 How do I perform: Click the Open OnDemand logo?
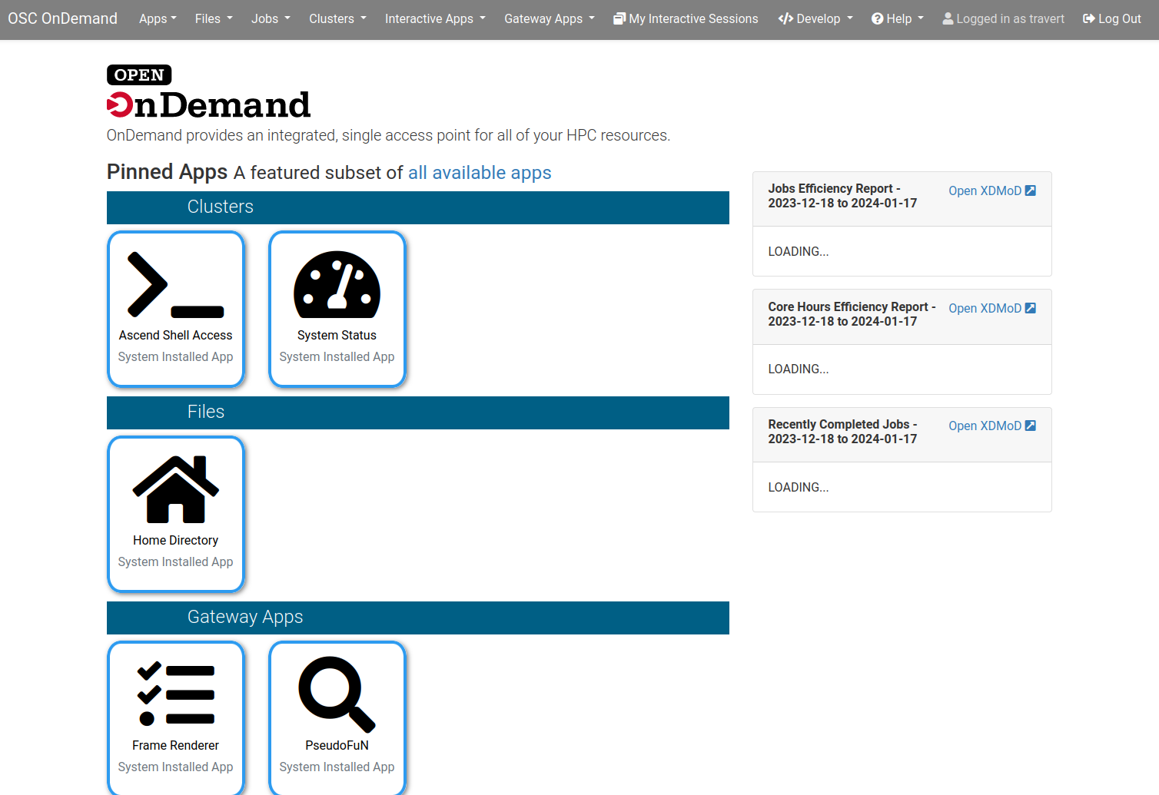pos(208,92)
